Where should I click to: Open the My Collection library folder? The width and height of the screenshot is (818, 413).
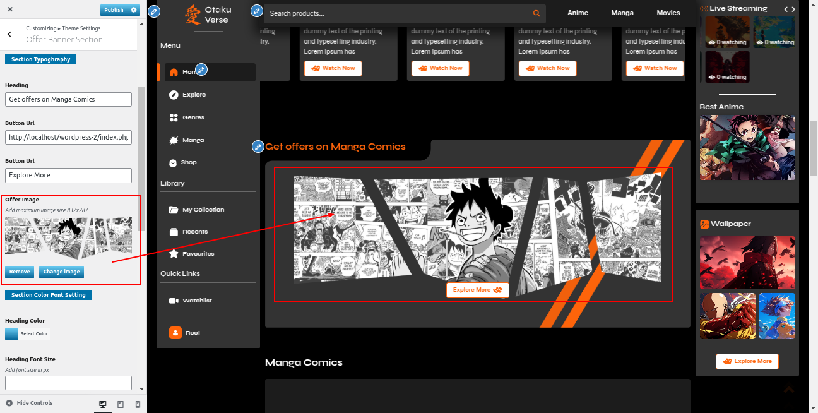pyautogui.click(x=203, y=210)
